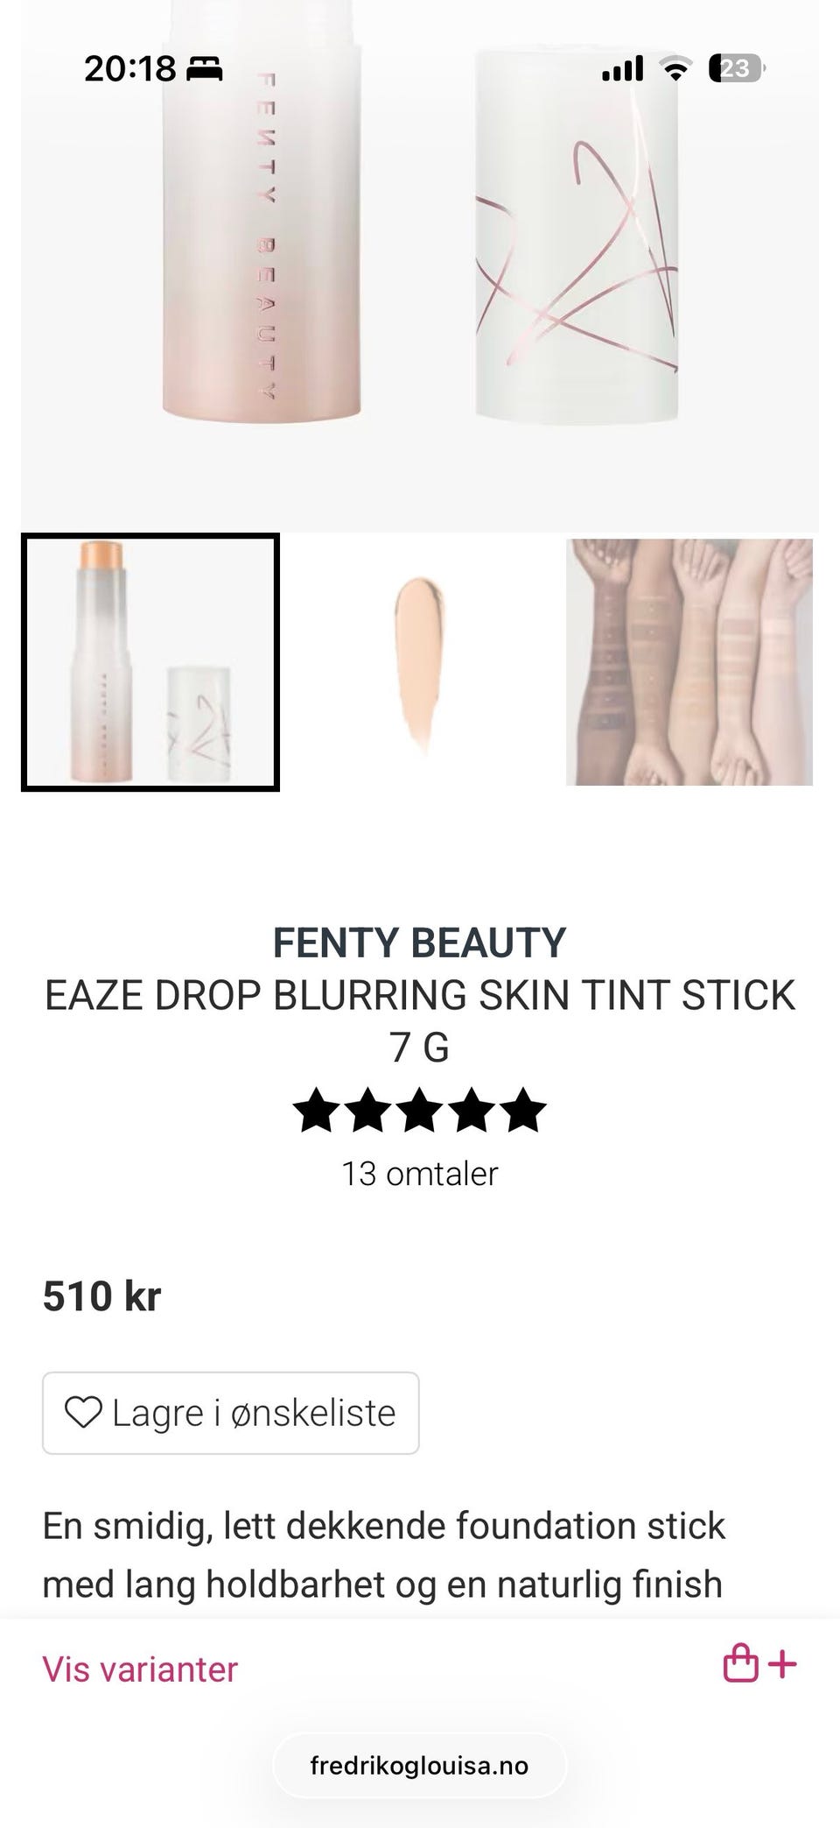Click the fifth rating star
The image size is (840, 1828).
pyautogui.click(x=523, y=1111)
